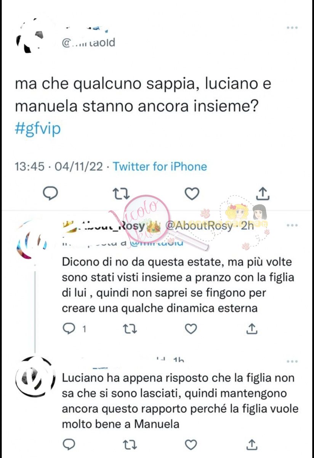Open more options on the last reply

[x=292, y=361]
